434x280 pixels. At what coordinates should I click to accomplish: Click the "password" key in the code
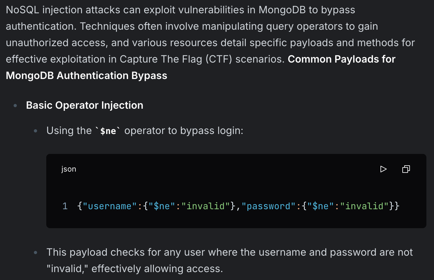tap(269, 206)
